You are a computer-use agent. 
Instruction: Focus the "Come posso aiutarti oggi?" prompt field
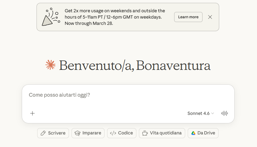click(x=126, y=95)
